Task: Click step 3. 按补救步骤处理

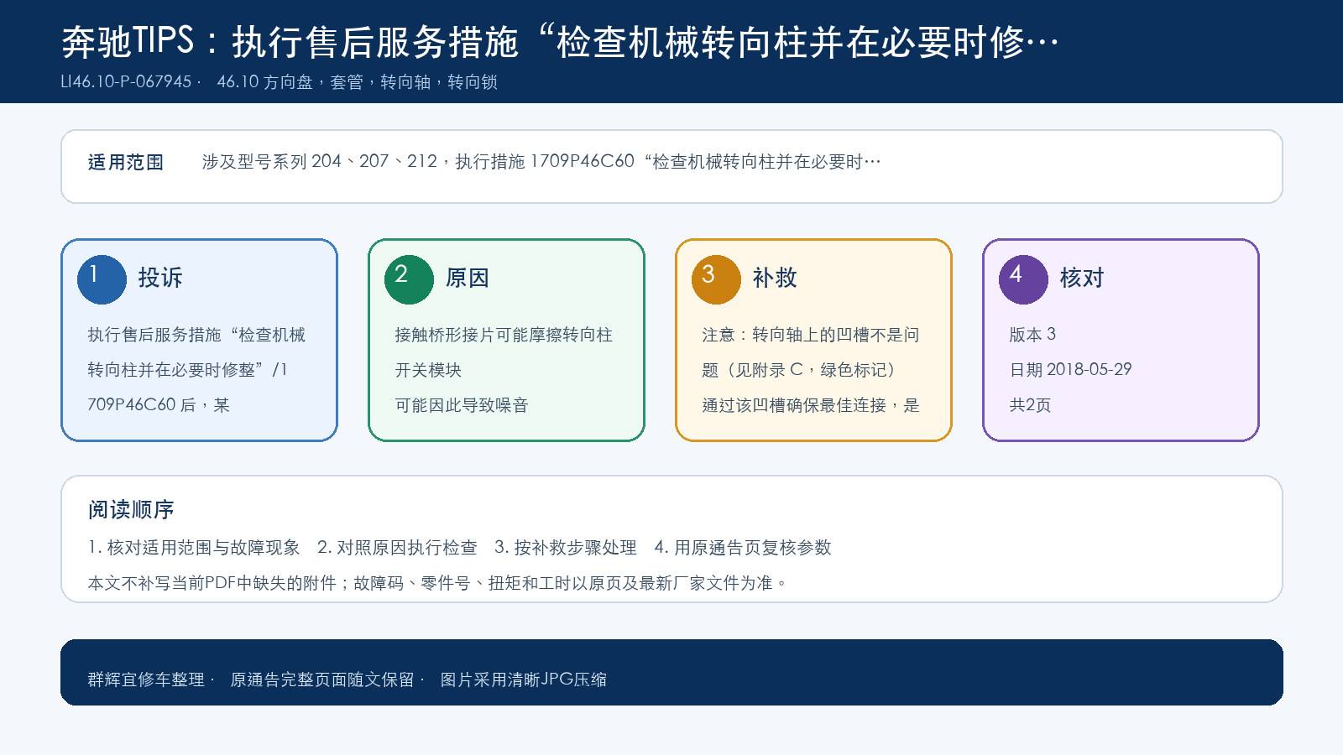Action: point(566,548)
